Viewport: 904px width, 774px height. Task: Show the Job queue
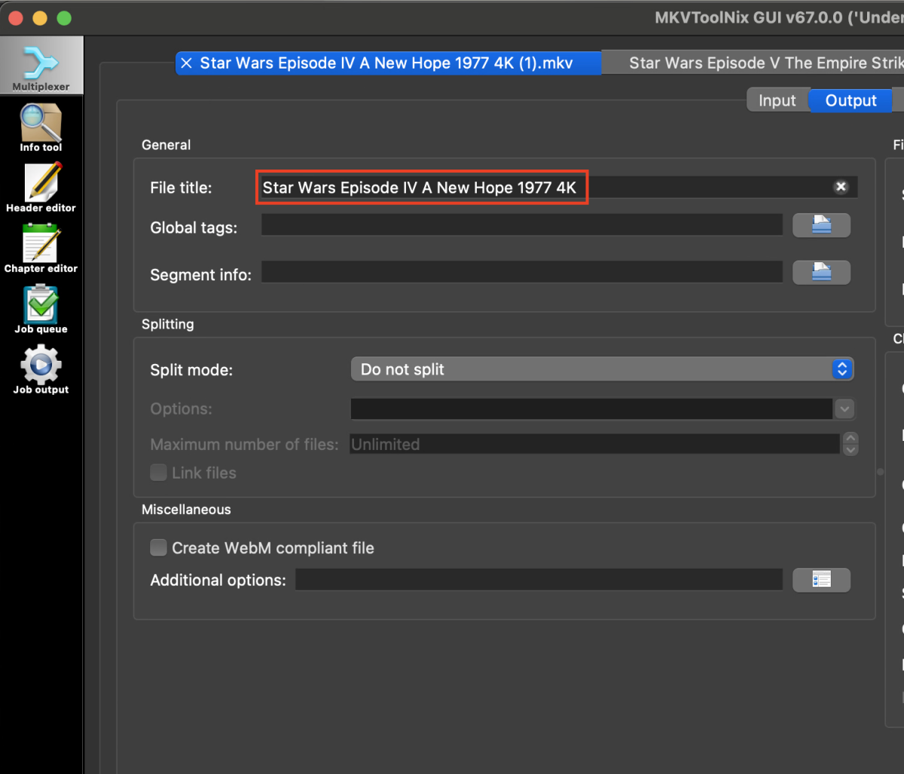(x=41, y=309)
